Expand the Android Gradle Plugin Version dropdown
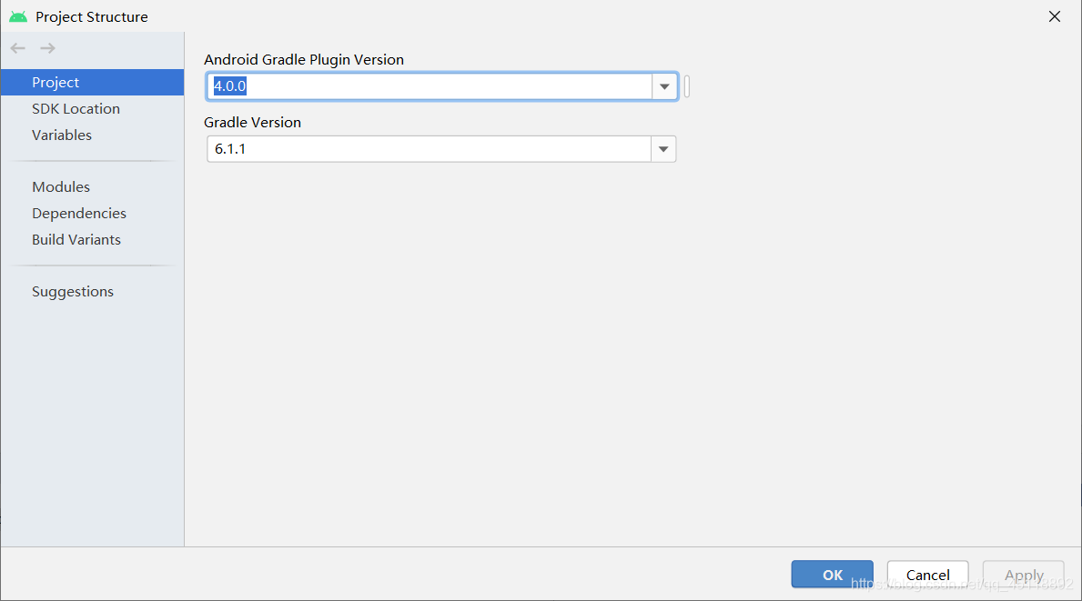This screenshot has width=1082, height=601. tap(663, 85)
